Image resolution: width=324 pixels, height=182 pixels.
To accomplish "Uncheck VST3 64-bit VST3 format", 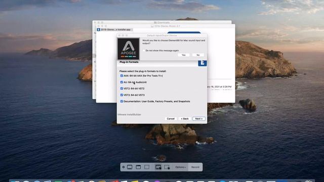I will [x=121, y=95].
